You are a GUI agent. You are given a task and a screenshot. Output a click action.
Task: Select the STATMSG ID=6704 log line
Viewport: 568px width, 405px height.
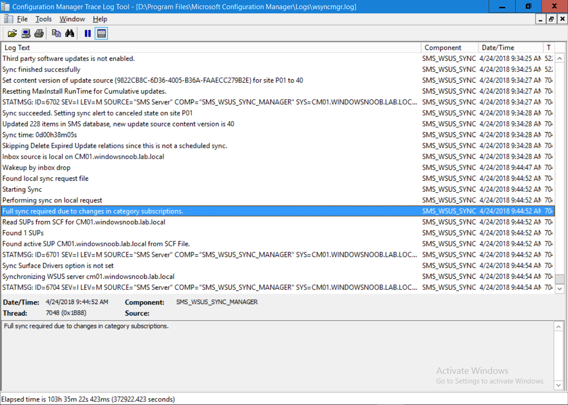(x=278, y=288)
